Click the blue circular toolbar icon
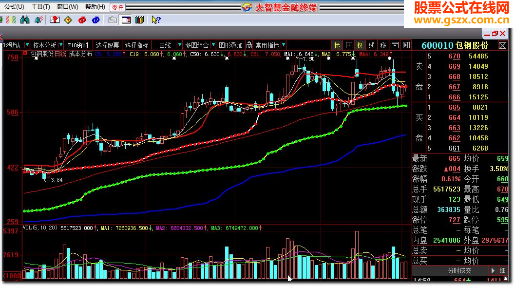The image size is (515, 286). (96, 20)
